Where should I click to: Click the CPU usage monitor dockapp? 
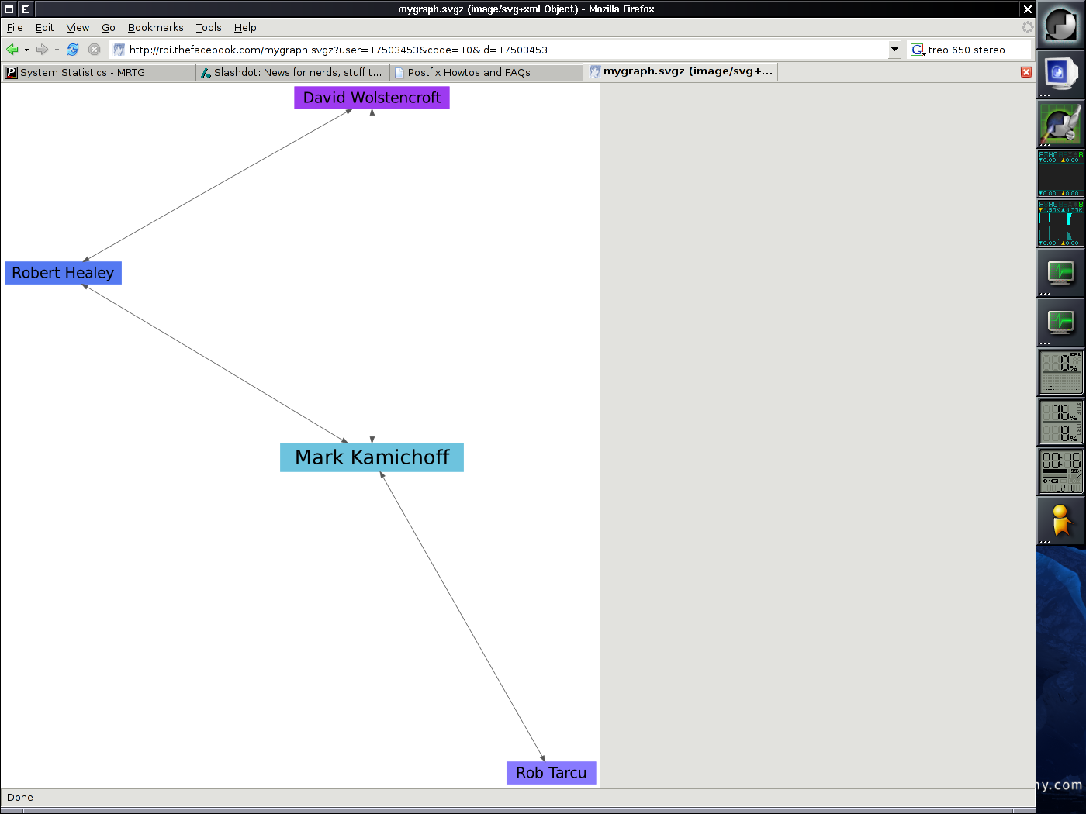point(1060,372)
